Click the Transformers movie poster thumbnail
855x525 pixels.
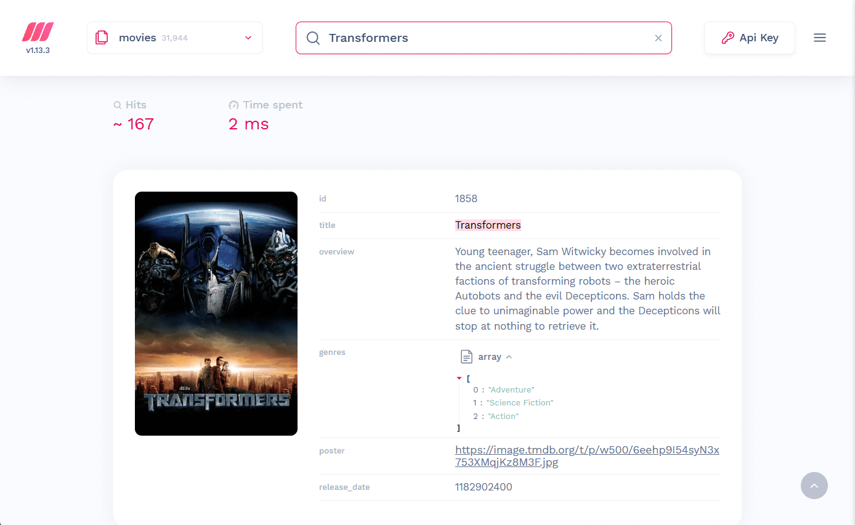click(216, 313)
